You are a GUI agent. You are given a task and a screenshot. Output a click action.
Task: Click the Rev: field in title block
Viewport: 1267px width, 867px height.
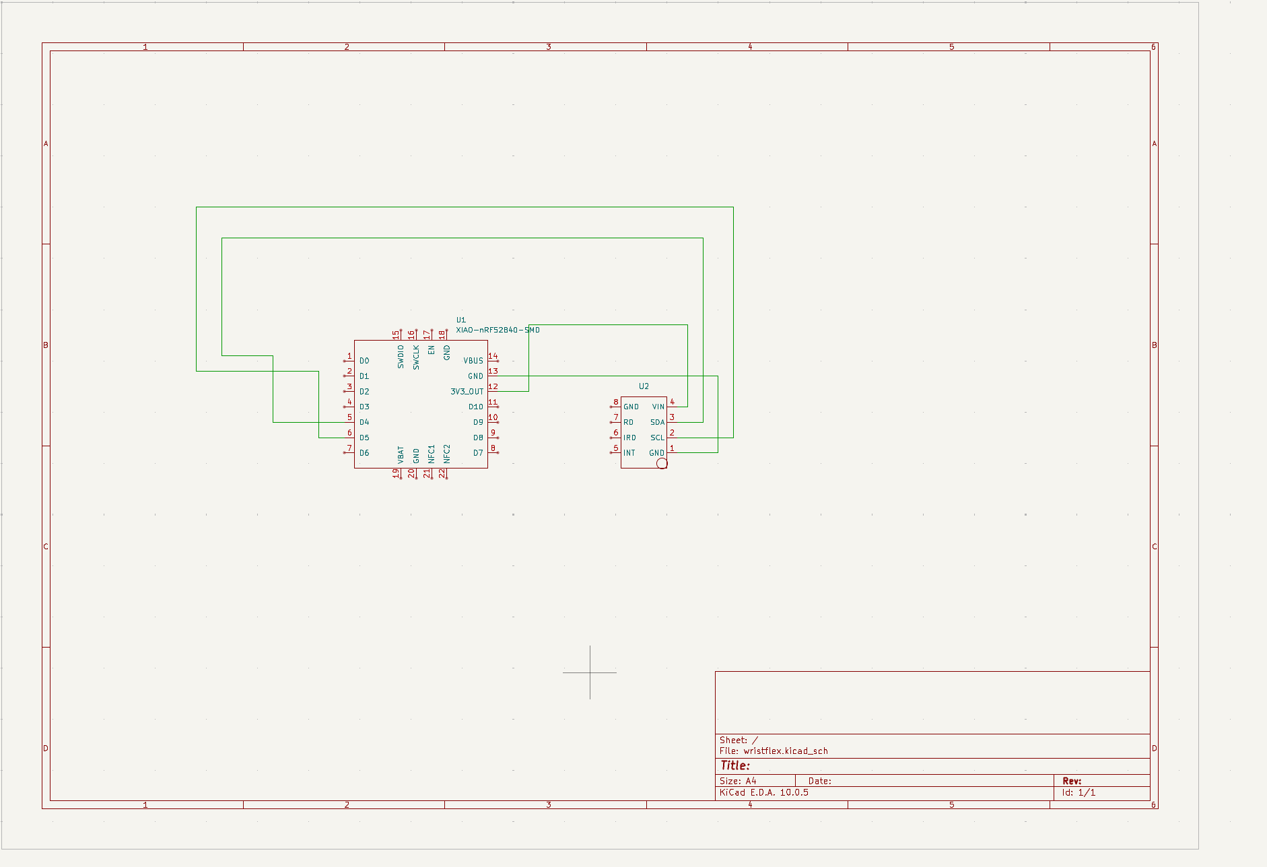click(x=1072, y=781)
